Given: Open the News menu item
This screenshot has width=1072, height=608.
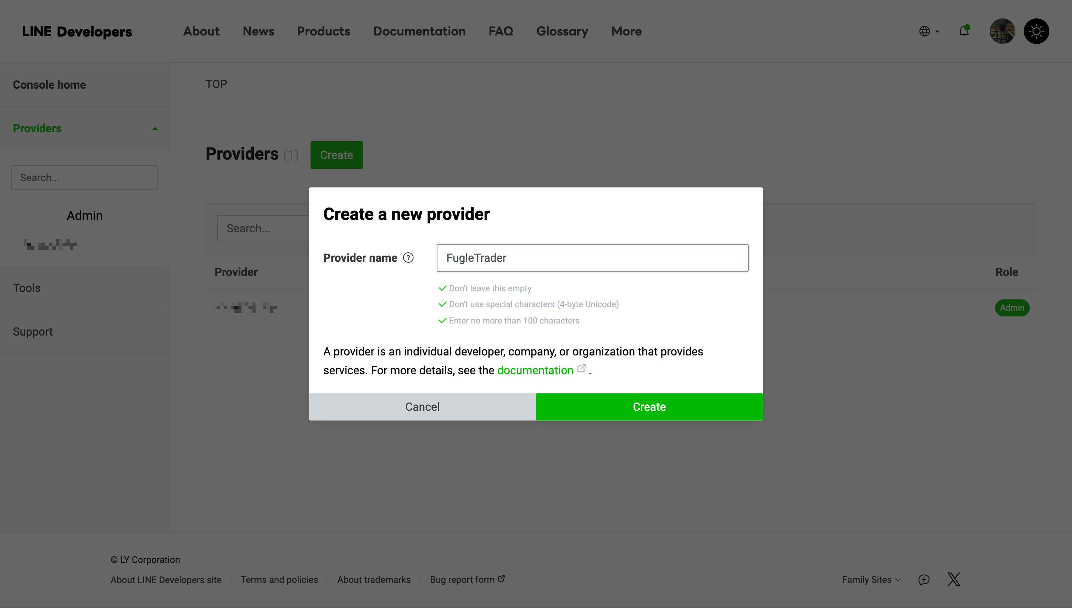Looking at the screenshot, I should point(258,31).
